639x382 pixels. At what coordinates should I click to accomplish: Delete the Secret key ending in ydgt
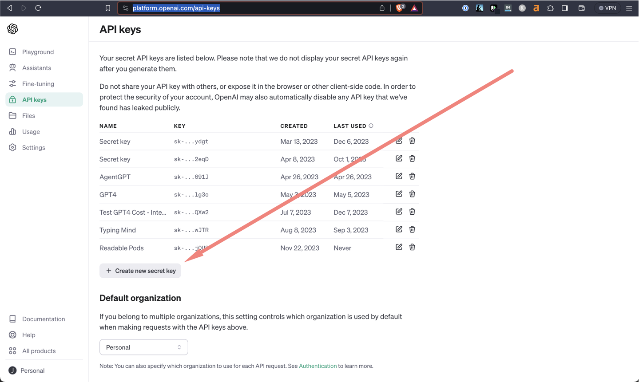tap(412, 141)
